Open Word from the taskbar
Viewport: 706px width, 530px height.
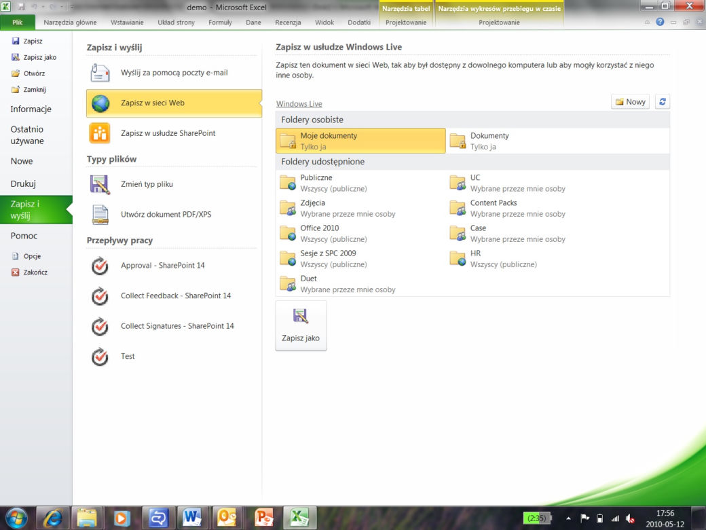click(x=192, y=518)
